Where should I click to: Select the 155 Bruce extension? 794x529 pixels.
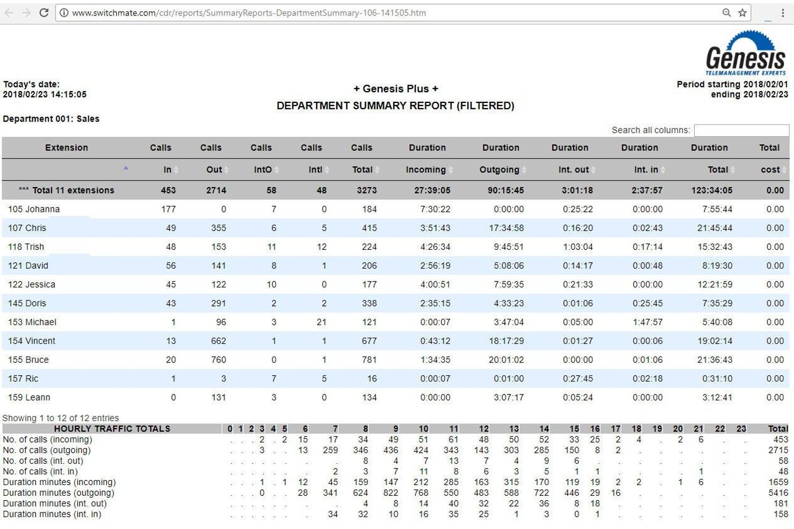[x=28, y=359]
